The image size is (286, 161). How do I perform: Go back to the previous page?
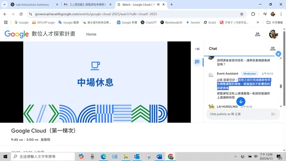pos(5,14)
